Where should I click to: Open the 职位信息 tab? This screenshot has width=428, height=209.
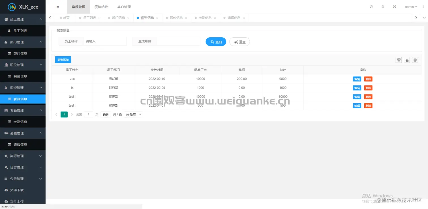click(176, 18)
